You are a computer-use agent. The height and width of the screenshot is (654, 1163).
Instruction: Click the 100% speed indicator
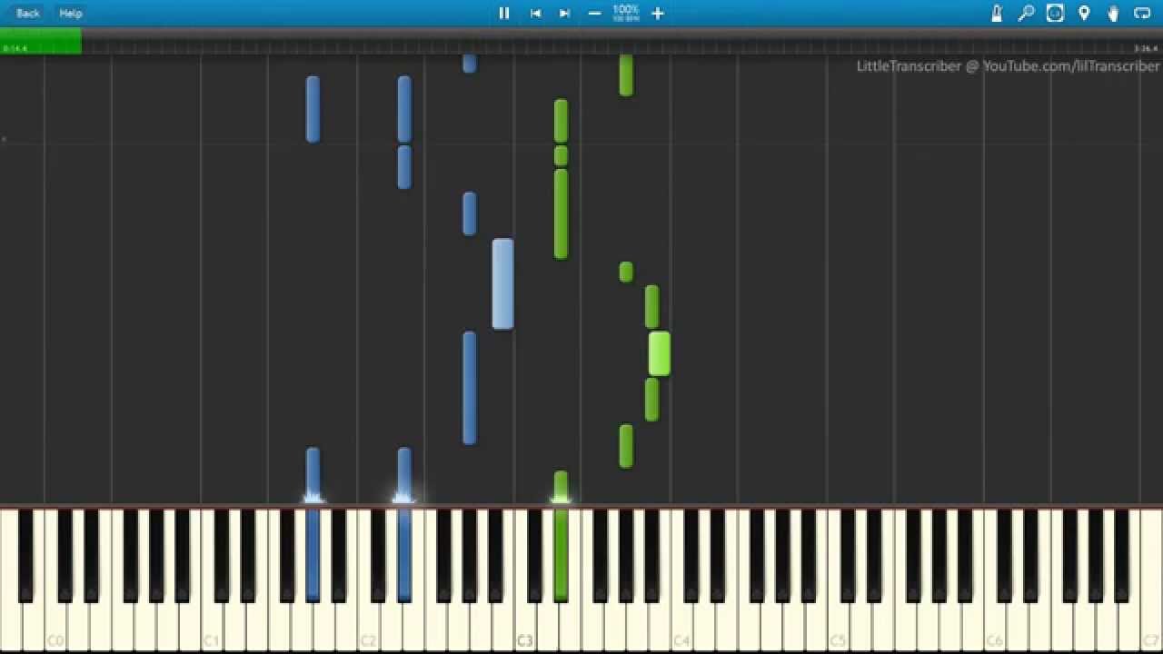[x=625, y=12]
